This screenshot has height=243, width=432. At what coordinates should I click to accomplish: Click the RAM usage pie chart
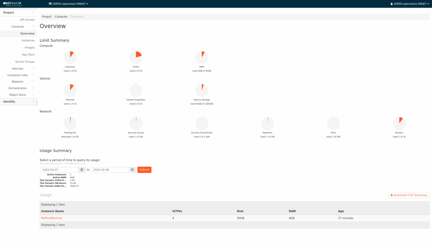pos(202,57)
